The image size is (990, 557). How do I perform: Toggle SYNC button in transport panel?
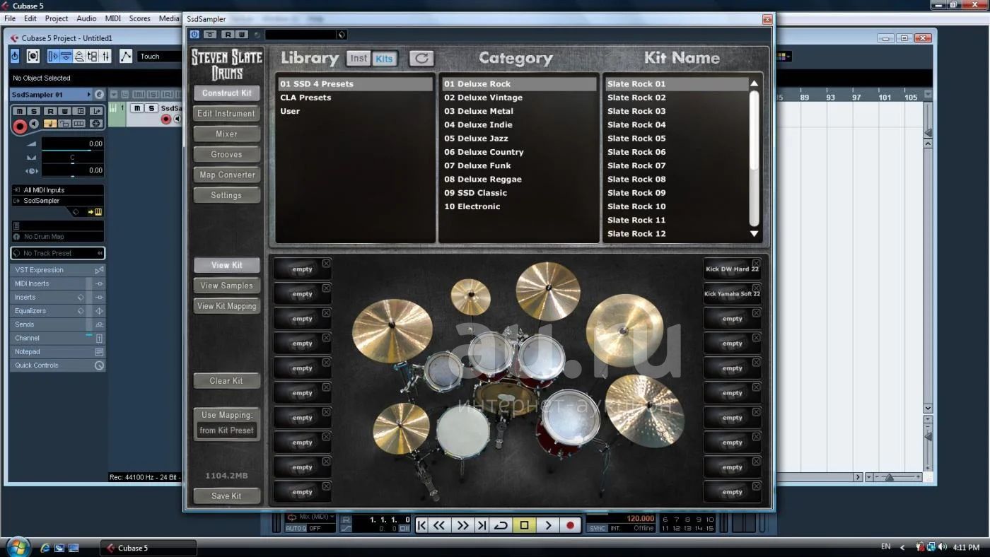tap(598, 529)
